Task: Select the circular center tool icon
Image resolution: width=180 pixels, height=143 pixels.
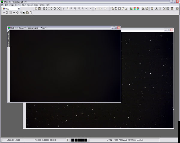Action: pos(17,13)
